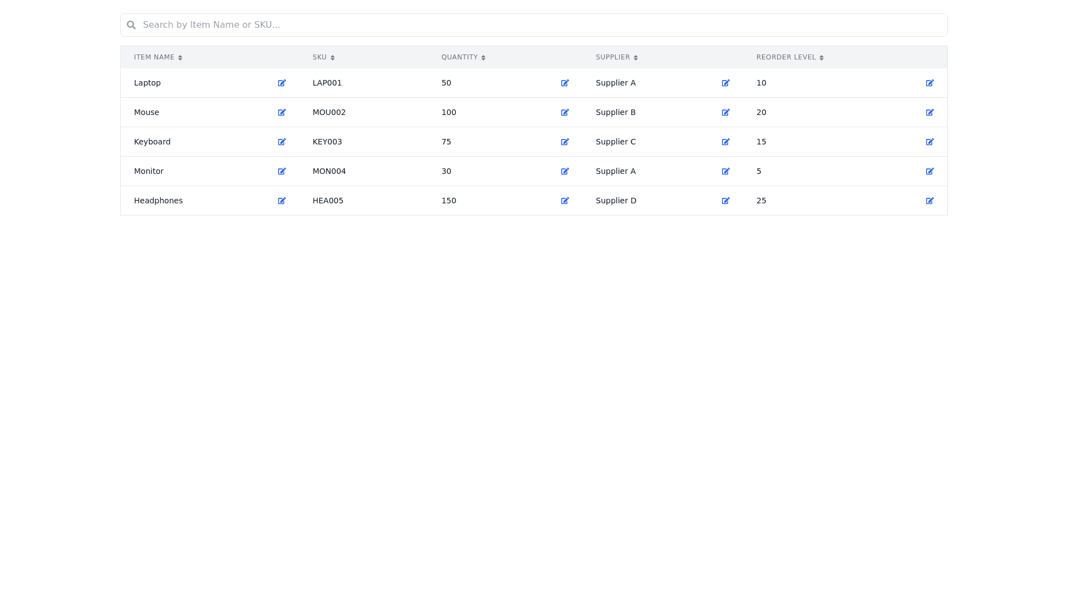Click the search magnifier icon
This screenshot has height=600, width=1068.
131,25
